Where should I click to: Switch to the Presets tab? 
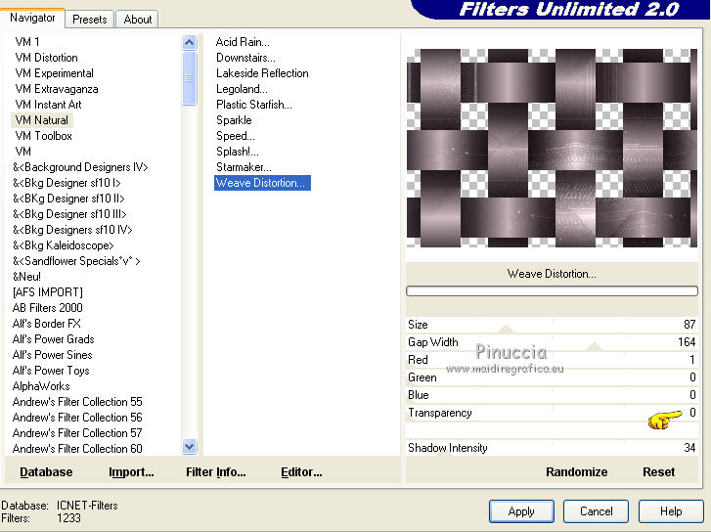pos(89,20)
